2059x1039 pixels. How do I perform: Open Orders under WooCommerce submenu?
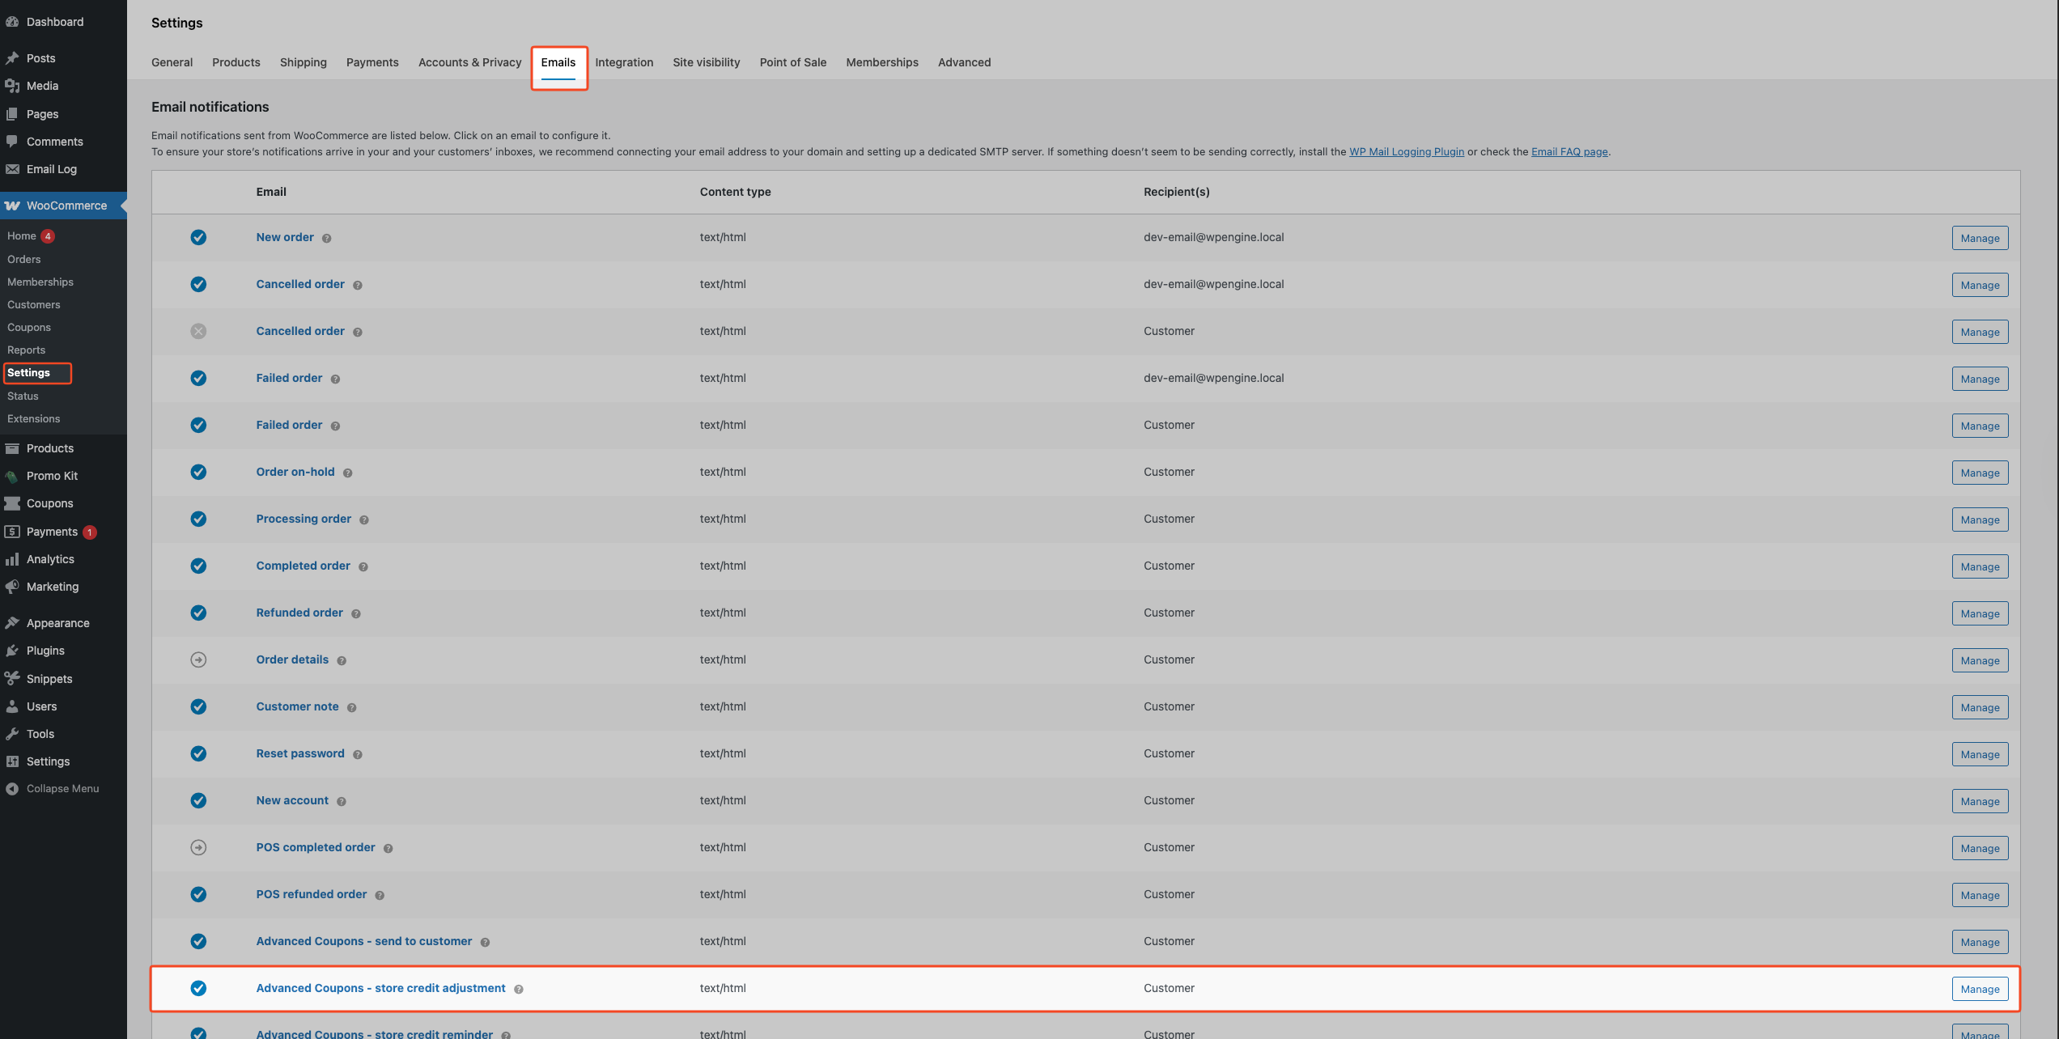pos(23,259)
